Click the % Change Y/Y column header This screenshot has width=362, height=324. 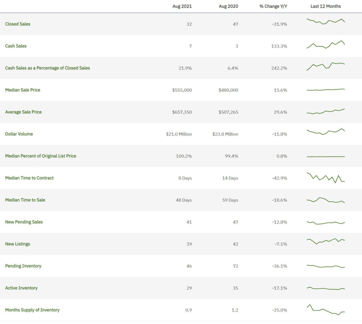(273, 6)
